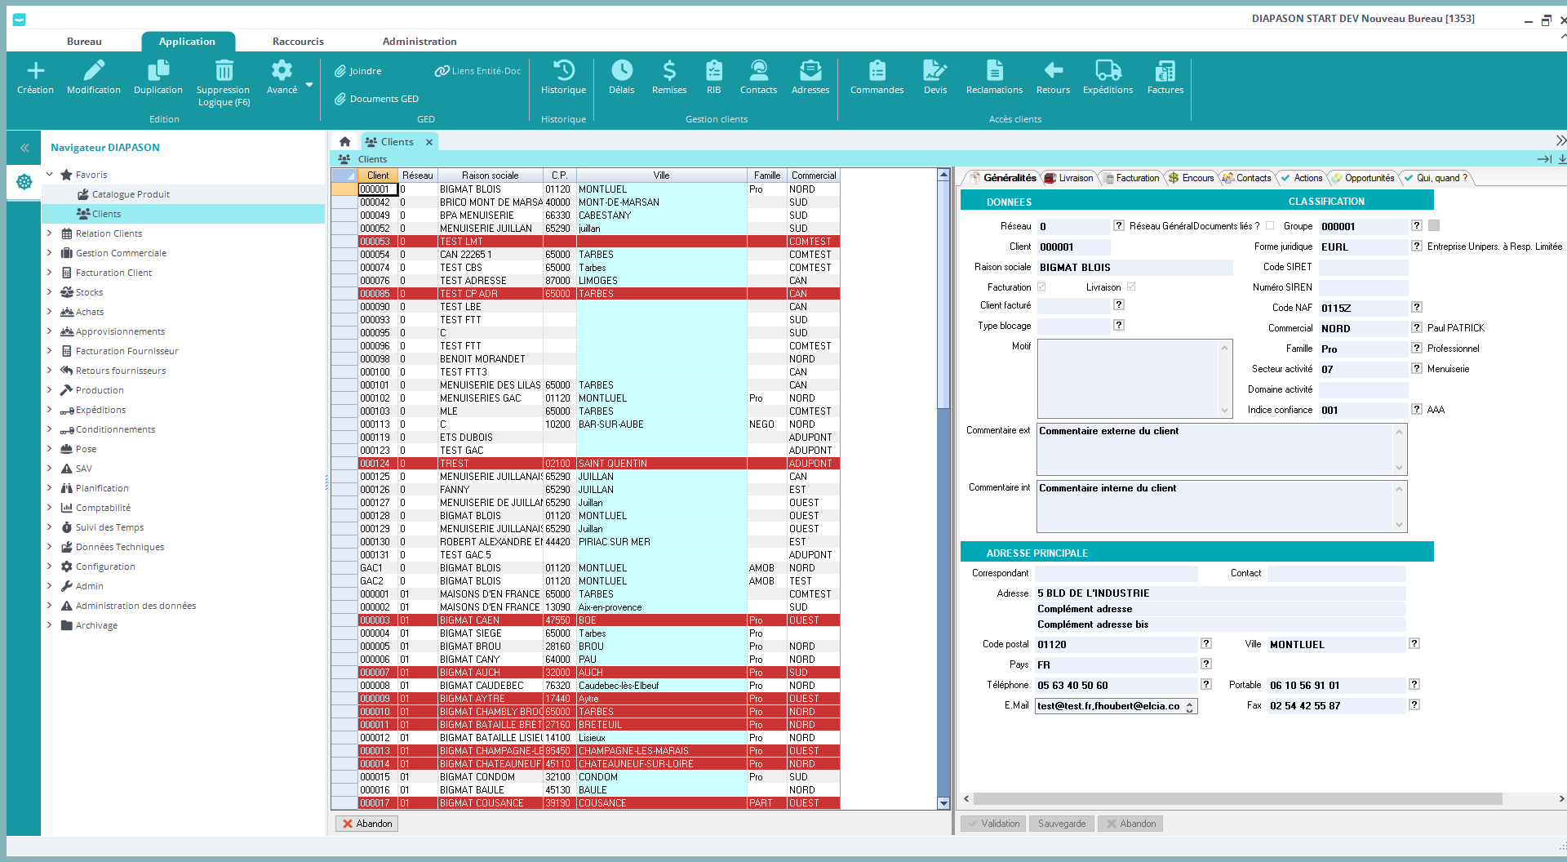Collapse the Favoris tree node

pyautogui.click(x=50, y=175)
